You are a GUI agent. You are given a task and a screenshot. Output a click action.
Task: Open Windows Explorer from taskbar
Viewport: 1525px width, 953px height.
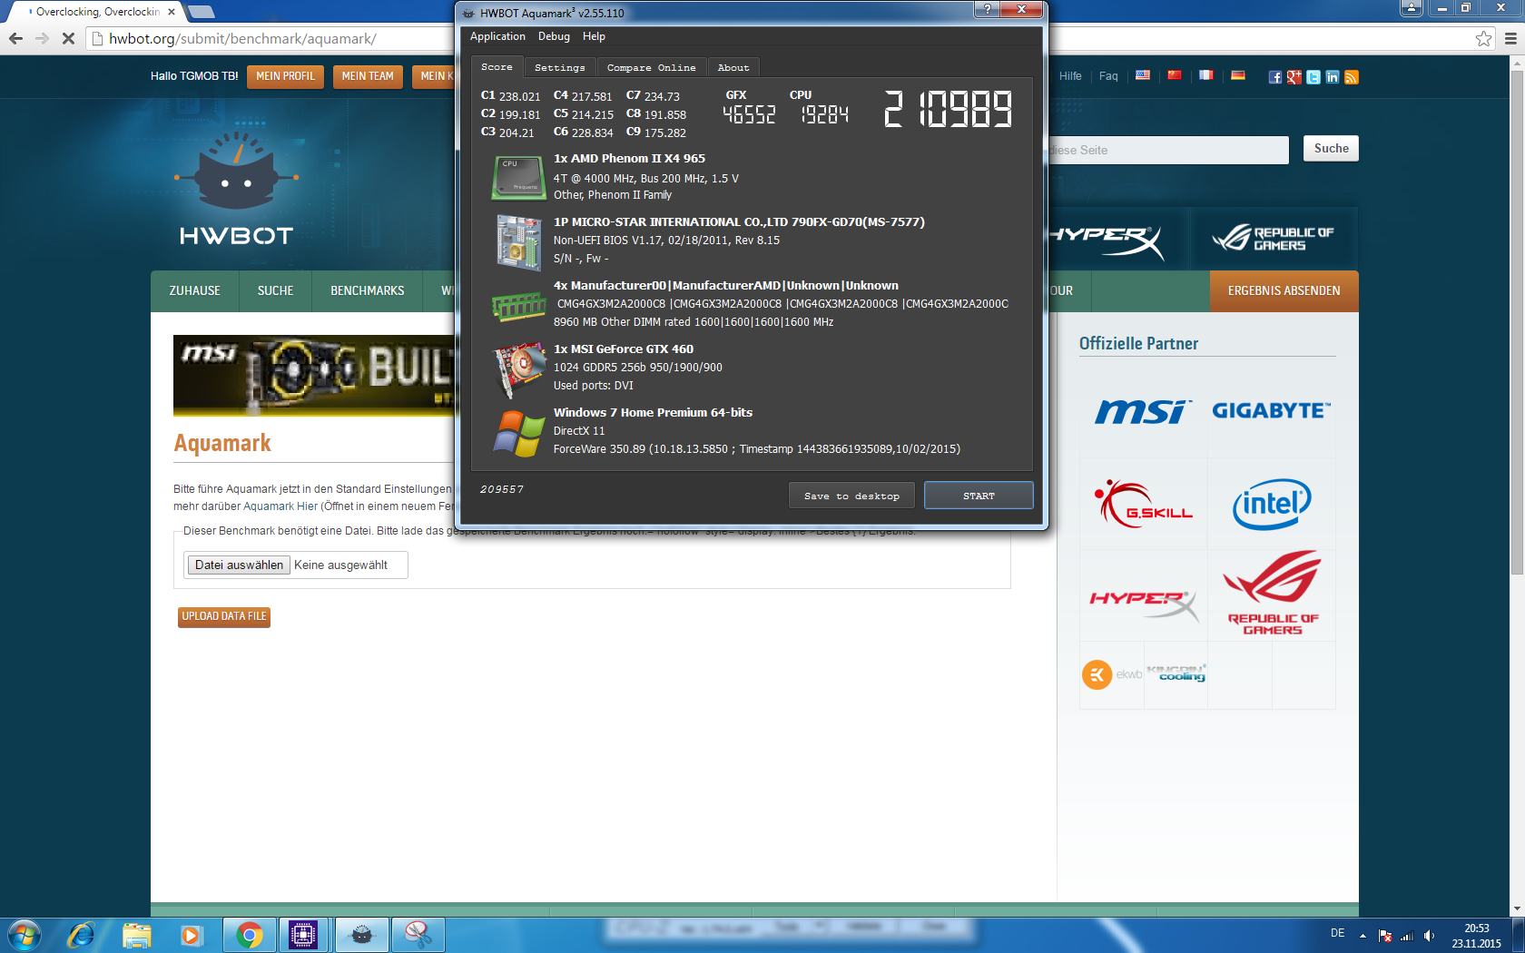click(137, 935)
